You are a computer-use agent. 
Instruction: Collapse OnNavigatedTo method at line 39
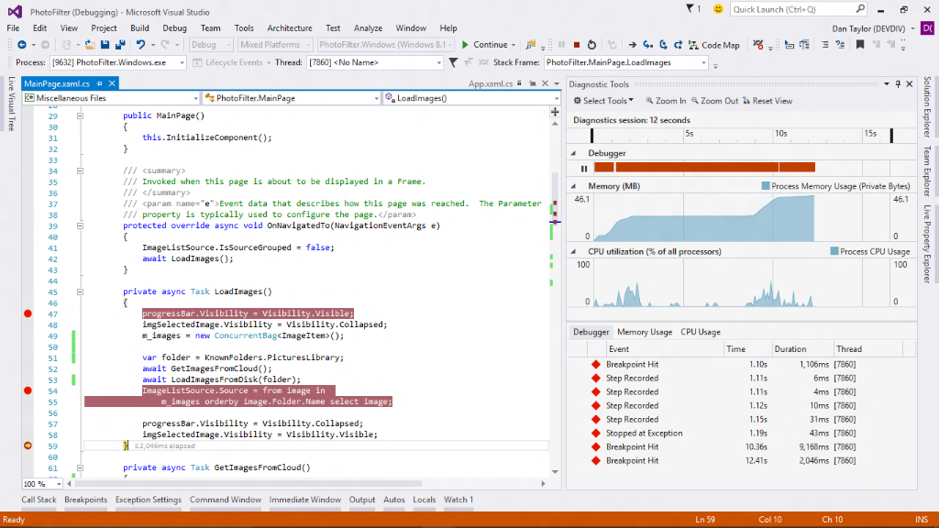coord(80,225)
